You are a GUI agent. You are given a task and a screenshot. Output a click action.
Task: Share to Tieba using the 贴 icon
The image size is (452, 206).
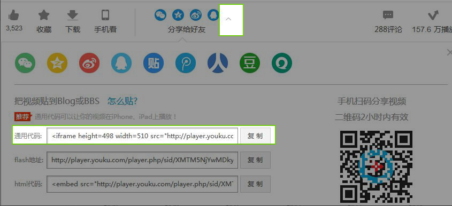pos(154,63)
